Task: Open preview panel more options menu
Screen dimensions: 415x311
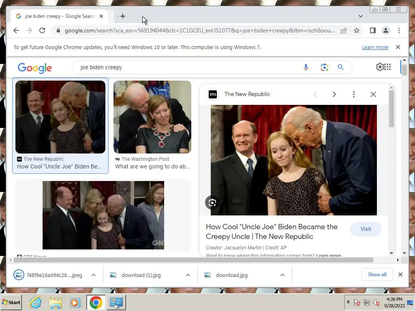Action: [353, 94]
